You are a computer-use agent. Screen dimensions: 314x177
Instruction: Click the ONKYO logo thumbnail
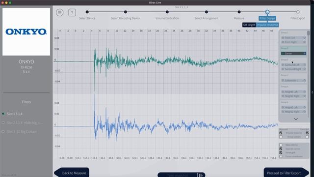pos(26,31)
